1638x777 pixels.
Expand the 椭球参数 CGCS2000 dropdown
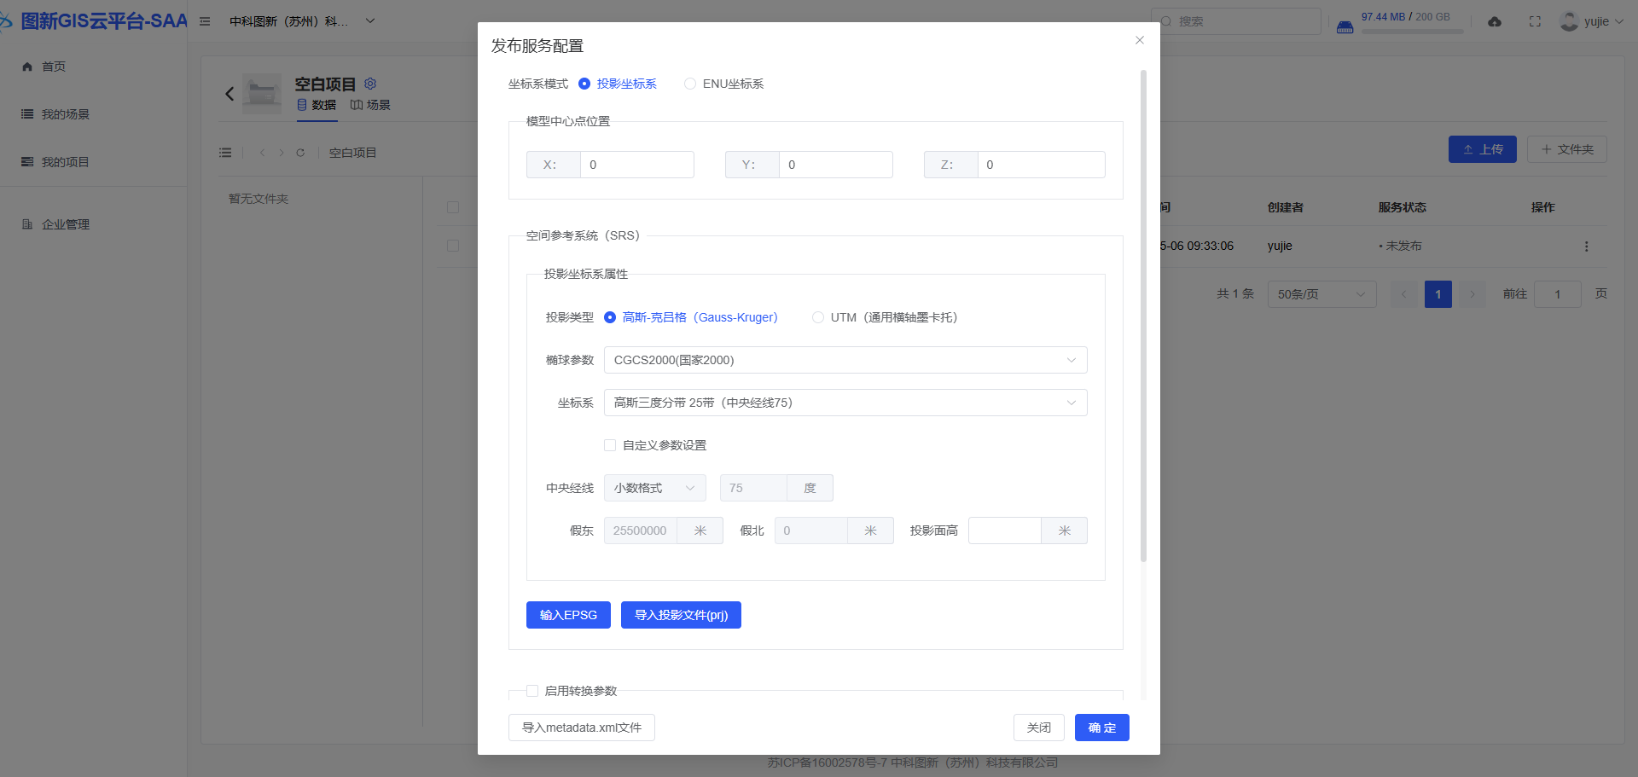click(845, 360)
